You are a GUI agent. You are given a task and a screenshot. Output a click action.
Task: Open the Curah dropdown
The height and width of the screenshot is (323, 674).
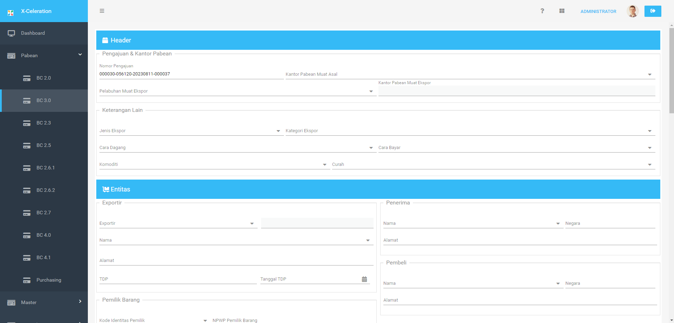[493, 164]
